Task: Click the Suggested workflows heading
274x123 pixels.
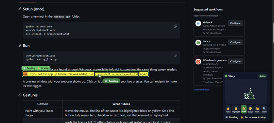Action: pyautogui.click(x=208, y=9)
